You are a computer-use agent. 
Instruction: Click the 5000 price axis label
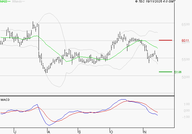[x=186, y=77]
